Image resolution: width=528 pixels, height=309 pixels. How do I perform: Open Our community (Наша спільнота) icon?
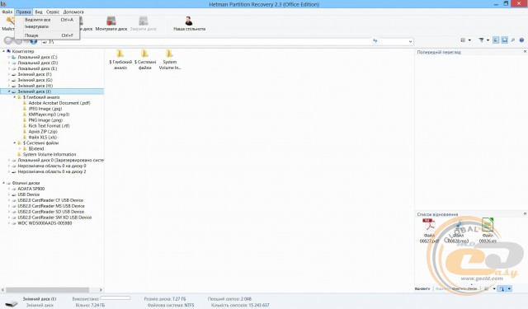pos(189,21)
